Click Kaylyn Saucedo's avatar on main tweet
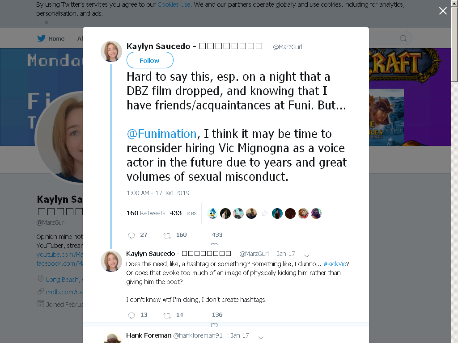458x343 pixels. pos(111,51)
